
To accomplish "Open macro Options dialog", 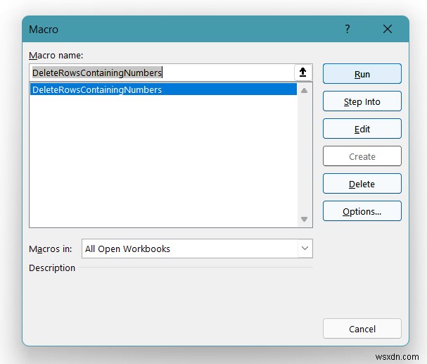I will 362,211.
